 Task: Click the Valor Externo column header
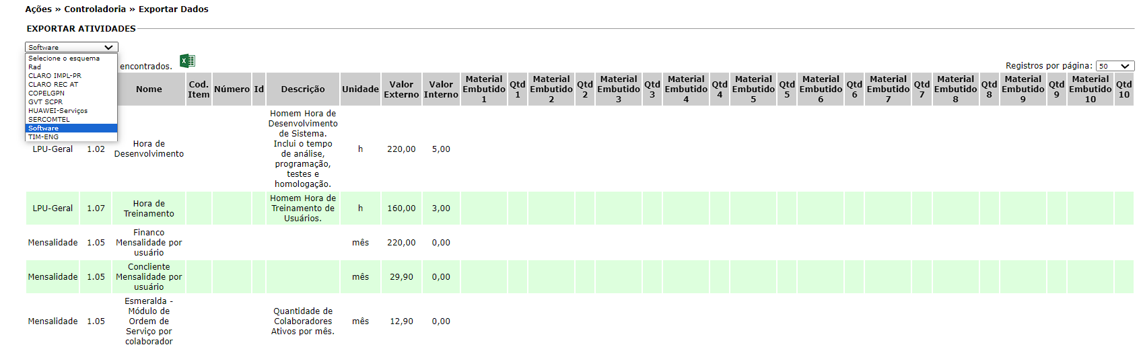click(x=401, y=89)
